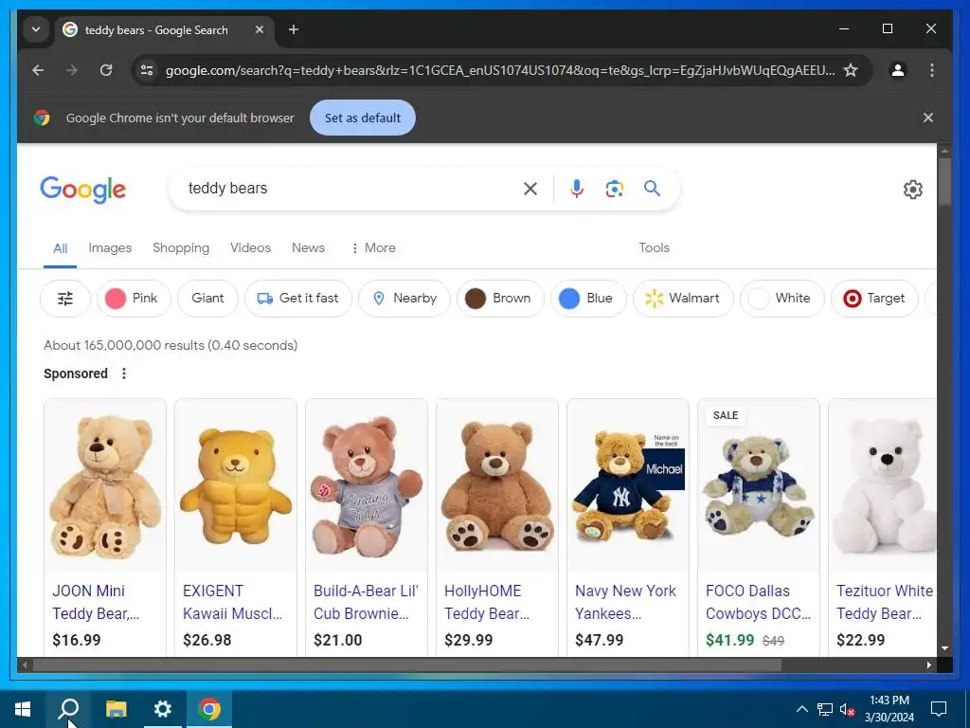The width and height of the screenshot is (970, 728).
Task: Select the All results tab
Action: (60, 248)
